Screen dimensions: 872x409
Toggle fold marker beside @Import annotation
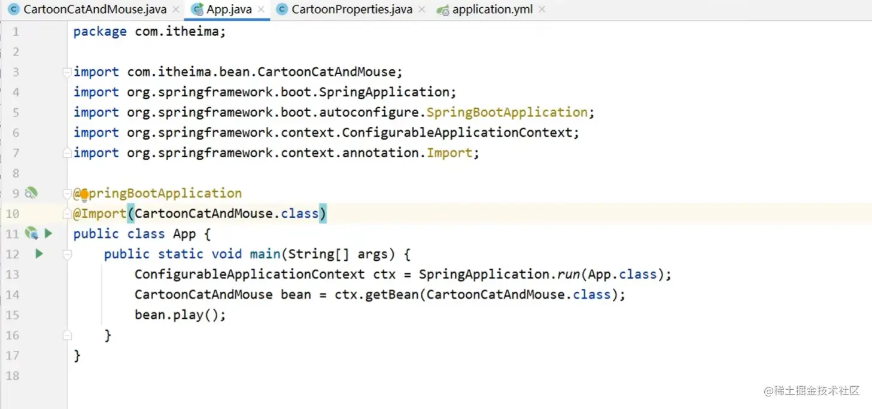(x=67, y=214)
